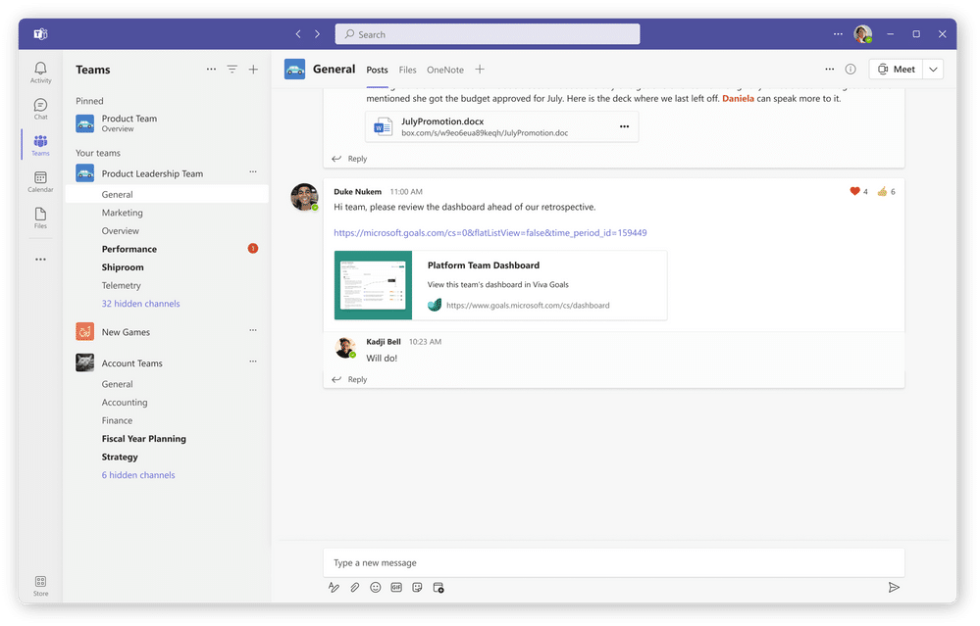Open the OneNote tab
Image resolution: width=980 pixels, height=626 pixels.
click(x=444, y=70)
